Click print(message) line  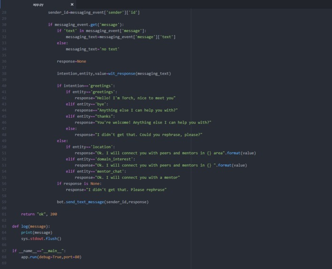coord(37,232)
